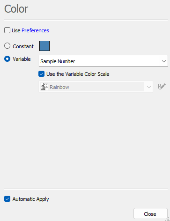Viewport: 170px width, 221px height.
Task: Open the color scale editor pencil icon
Action: [162, 87]
